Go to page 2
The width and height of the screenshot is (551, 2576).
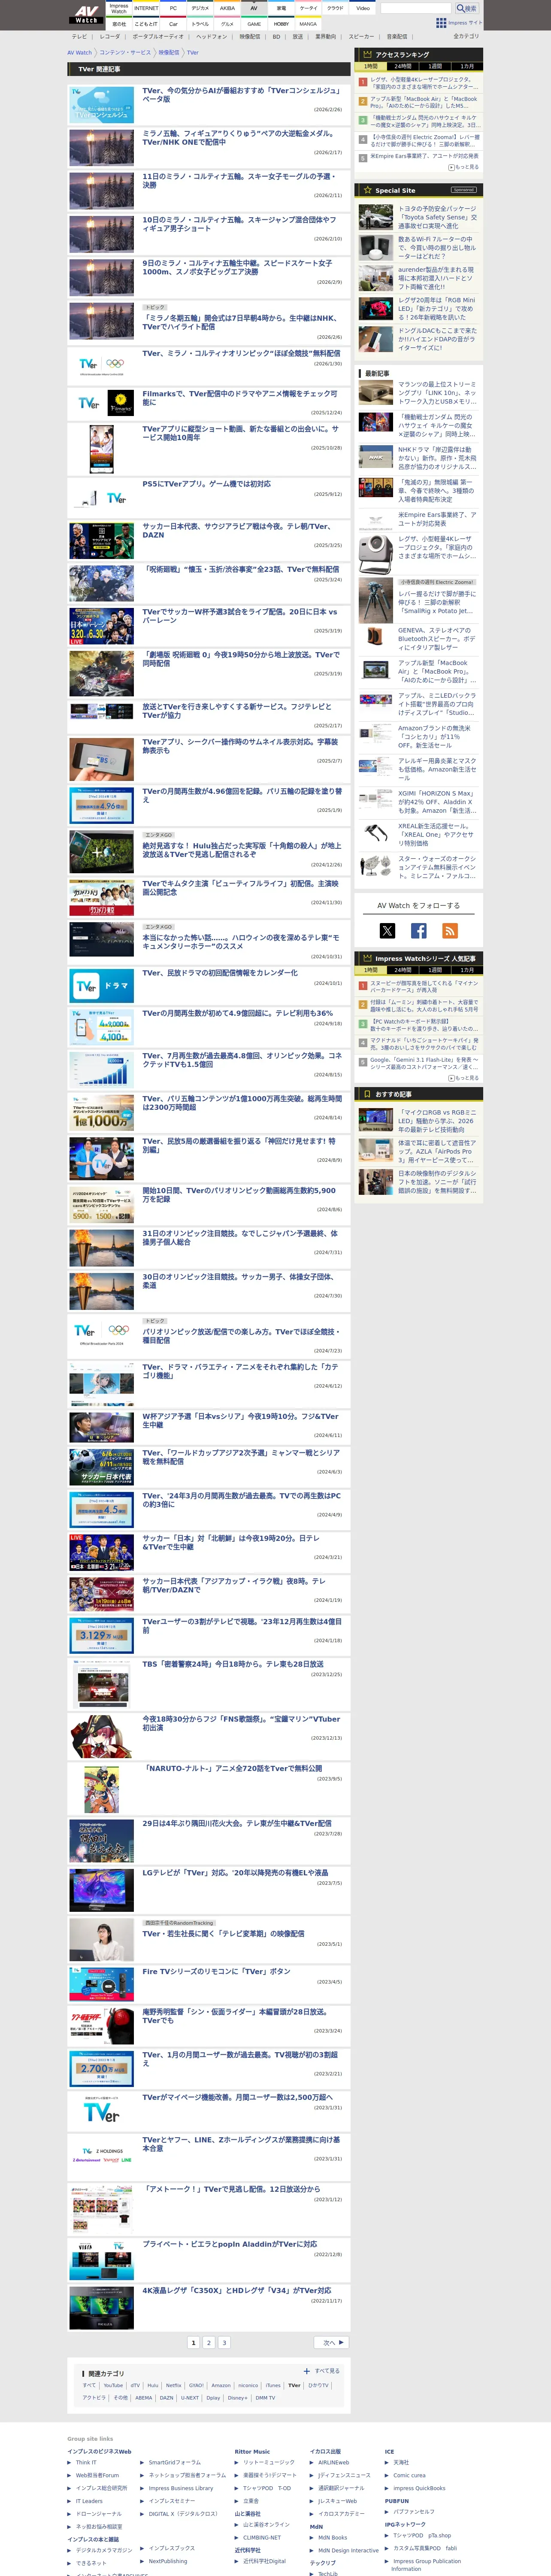click(209, 2342)
